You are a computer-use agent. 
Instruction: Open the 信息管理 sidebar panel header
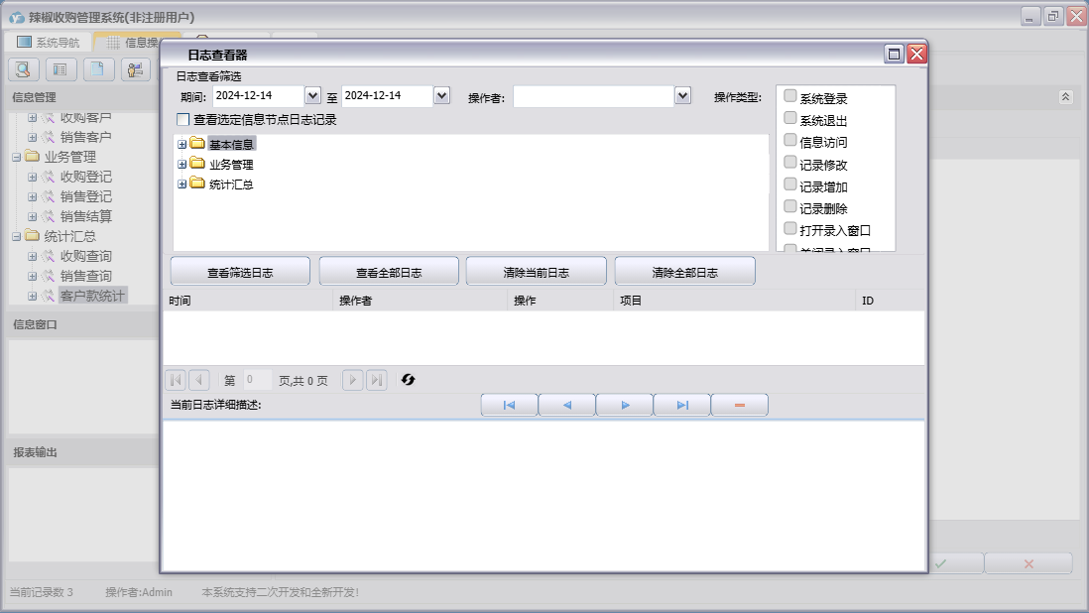click(82, 97)
